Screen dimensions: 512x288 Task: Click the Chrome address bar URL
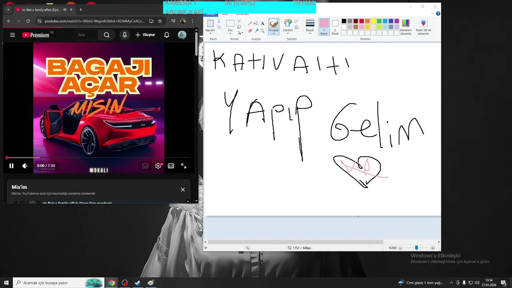[94, 21]
